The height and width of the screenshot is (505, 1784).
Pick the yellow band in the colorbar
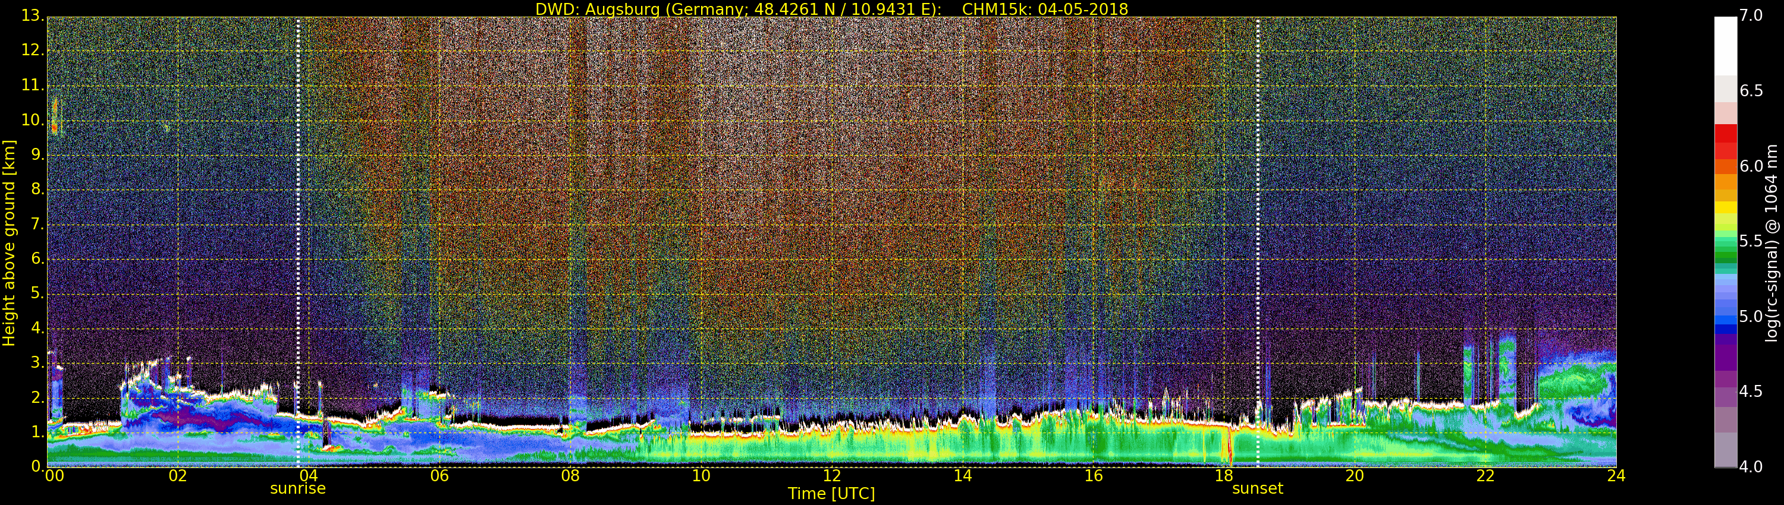pos(1725,207)
